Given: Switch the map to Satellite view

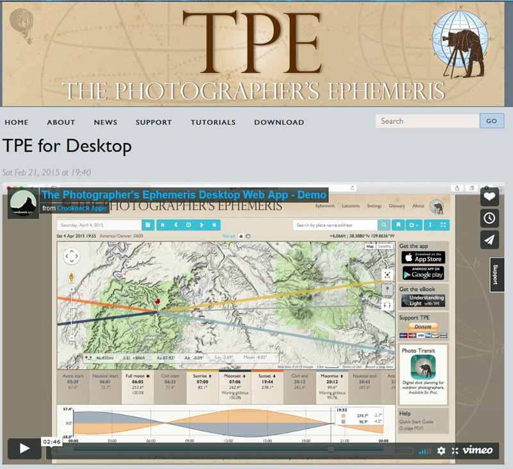Looking at the screenshot, I should click(x=384, y=246).
